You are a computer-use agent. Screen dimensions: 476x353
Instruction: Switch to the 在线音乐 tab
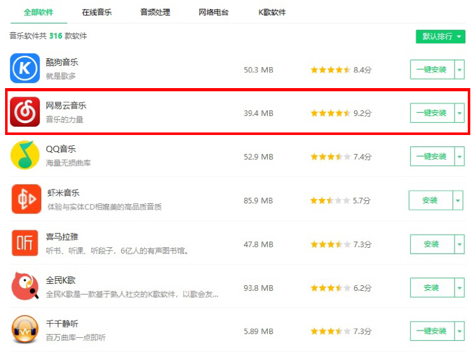(x=97, y=13)
